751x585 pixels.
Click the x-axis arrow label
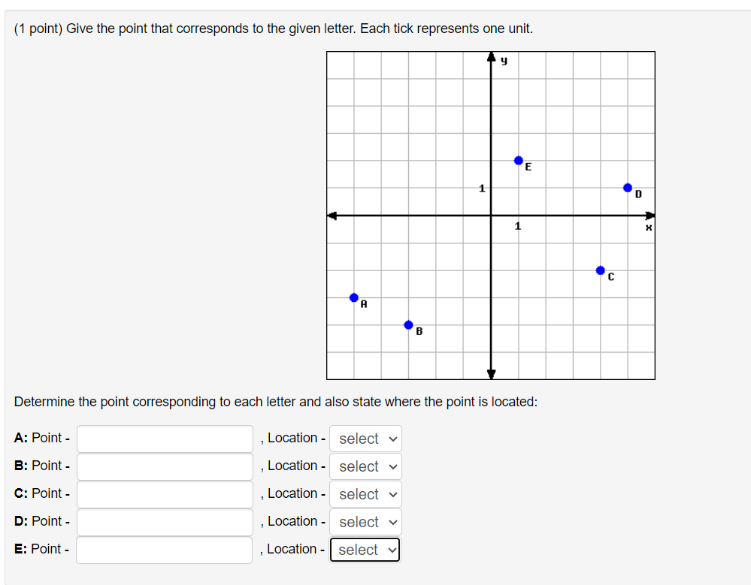(x=647, y=226)
